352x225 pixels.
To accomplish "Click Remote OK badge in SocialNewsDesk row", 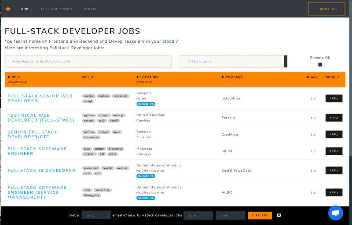I will [x=146, y=176].
